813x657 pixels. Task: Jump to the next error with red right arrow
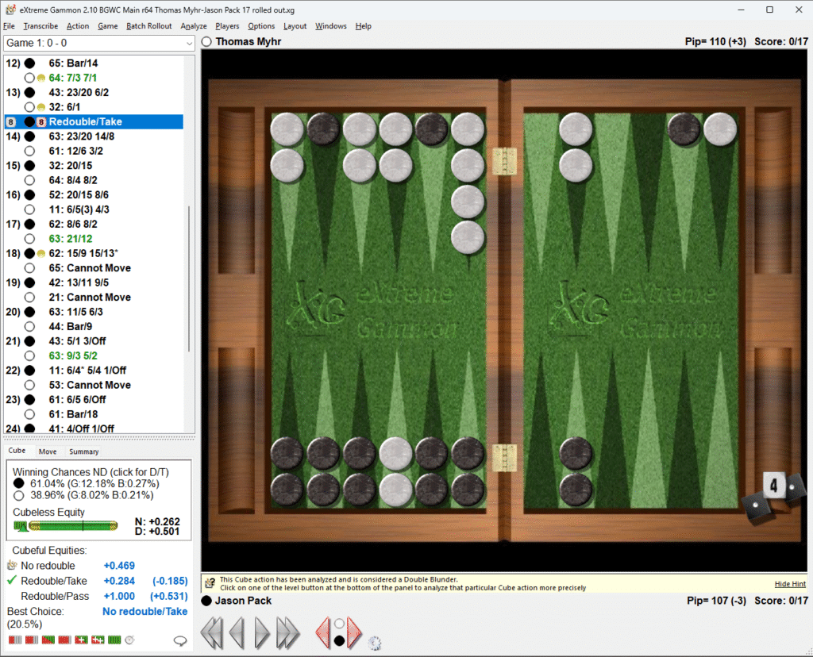354,632
